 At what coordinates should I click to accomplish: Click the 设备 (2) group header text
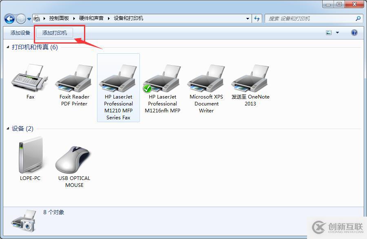click(22, 128)
